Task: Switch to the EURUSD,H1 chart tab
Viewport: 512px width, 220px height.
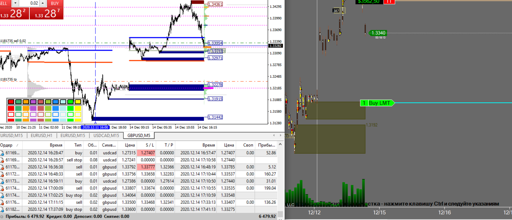Action: point(42,136)
